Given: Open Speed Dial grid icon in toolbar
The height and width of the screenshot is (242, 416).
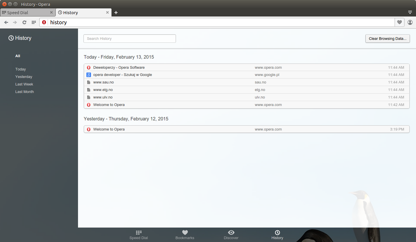Looking at the screenshot, I should [34, 22].
